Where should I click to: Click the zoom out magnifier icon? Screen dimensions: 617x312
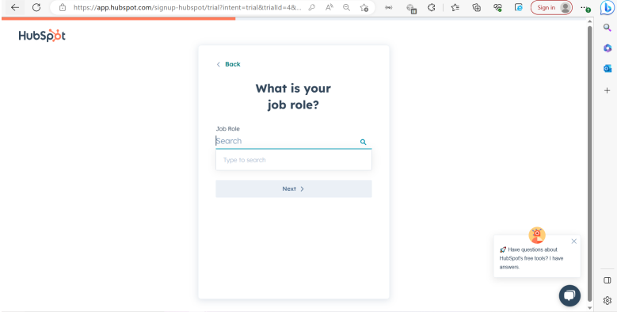coord(347,7)
